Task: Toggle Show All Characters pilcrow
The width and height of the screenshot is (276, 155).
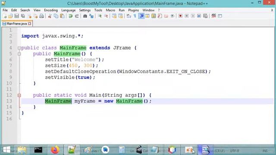Action: pyautogui.click(x=135, y=16)
